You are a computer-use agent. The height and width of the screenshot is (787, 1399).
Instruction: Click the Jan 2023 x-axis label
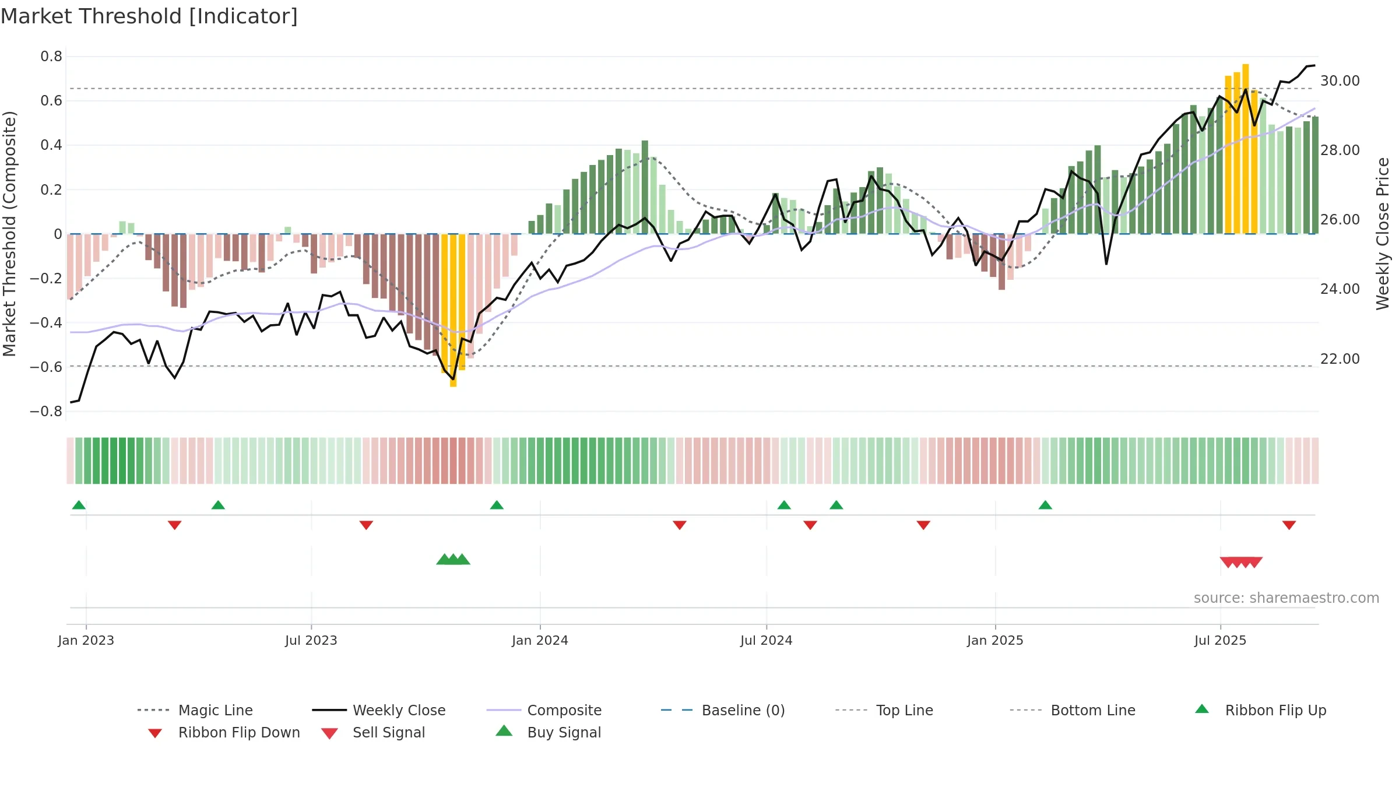(x=86, y=640)
